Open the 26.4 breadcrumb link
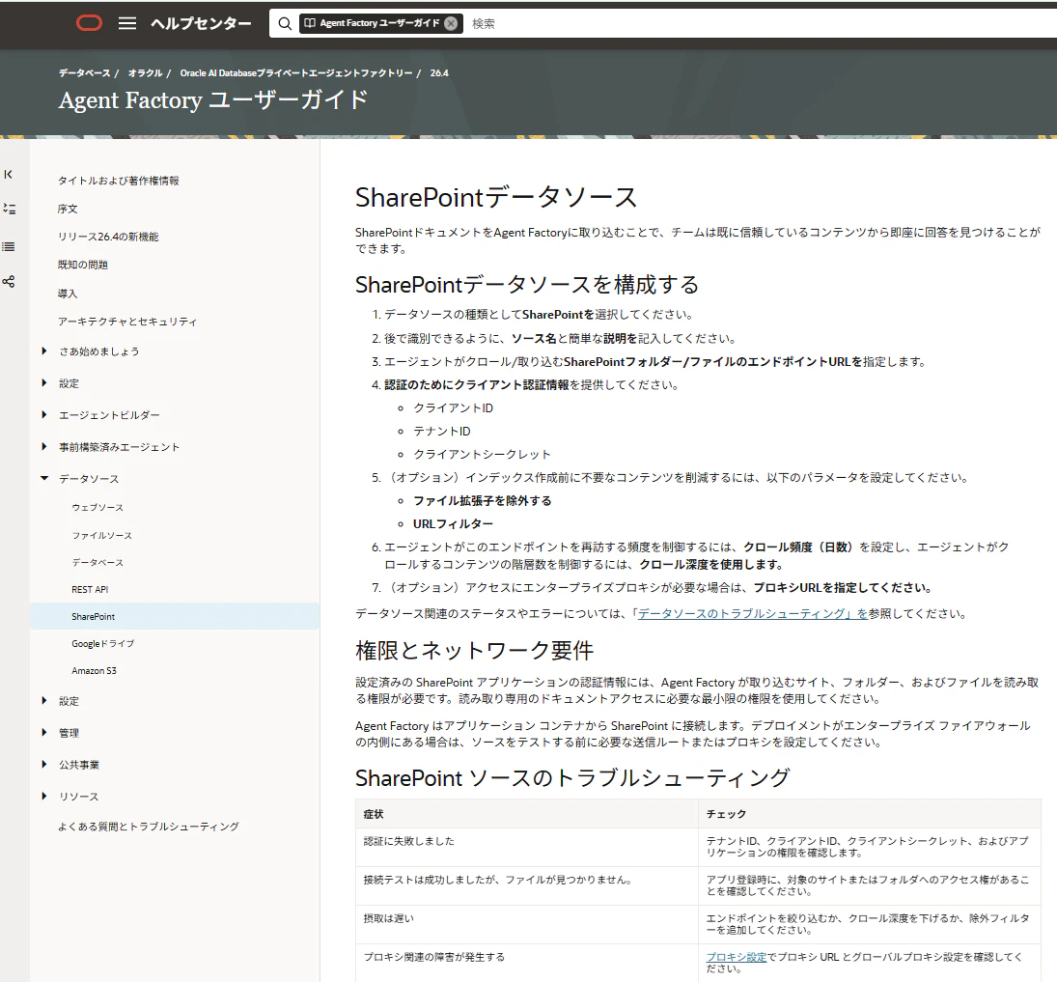Image resolution: width=1057 pixels, height=982 pixels. (439, 72)
